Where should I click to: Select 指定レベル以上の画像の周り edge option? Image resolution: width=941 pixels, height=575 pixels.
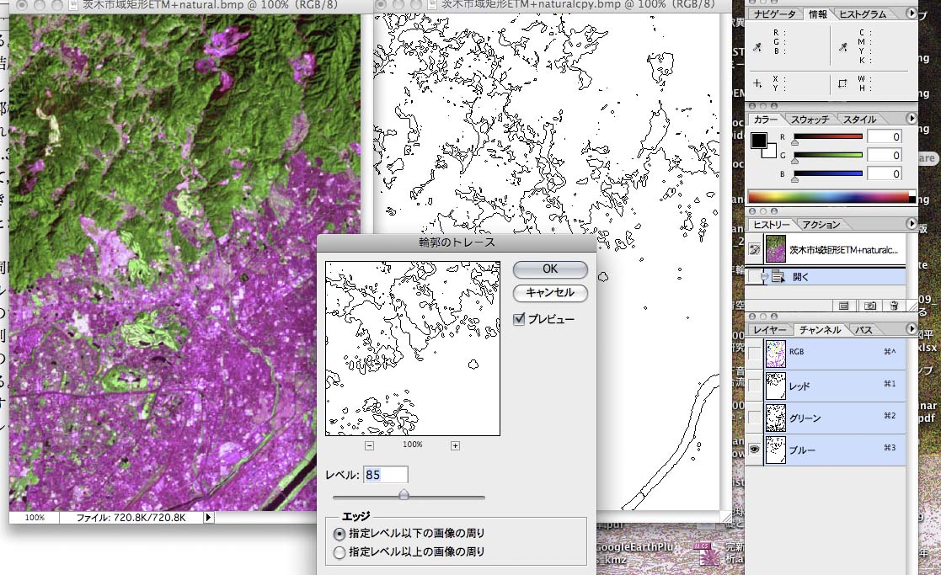339,552
